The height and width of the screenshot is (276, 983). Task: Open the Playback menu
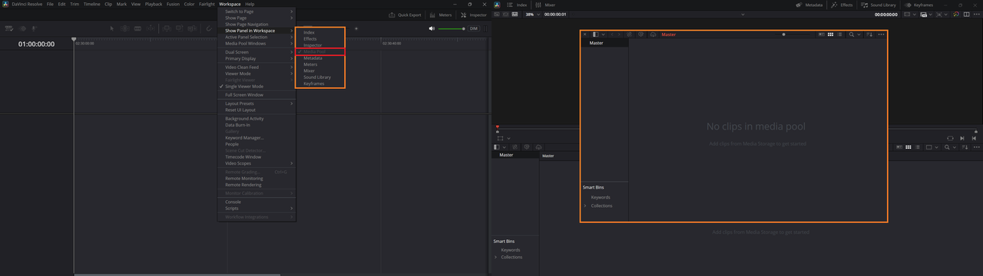153,4
